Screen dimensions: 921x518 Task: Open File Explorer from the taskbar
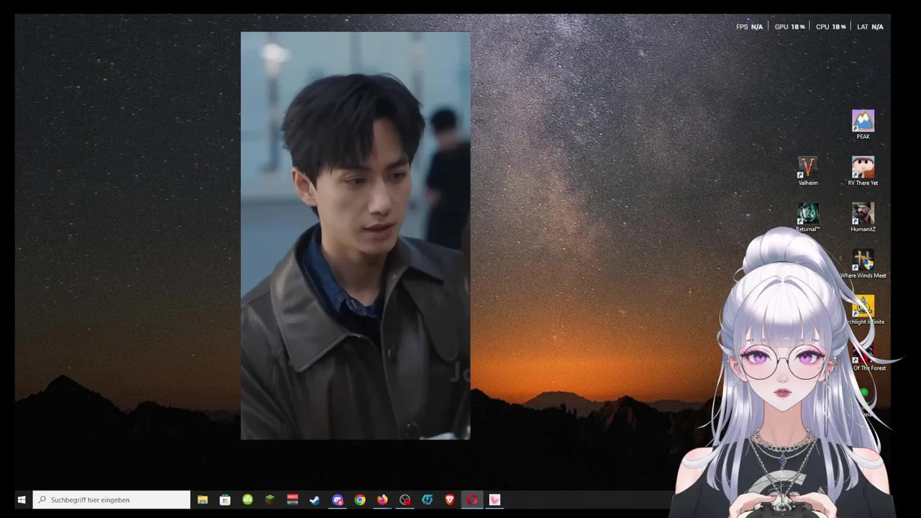click(203, 499)
